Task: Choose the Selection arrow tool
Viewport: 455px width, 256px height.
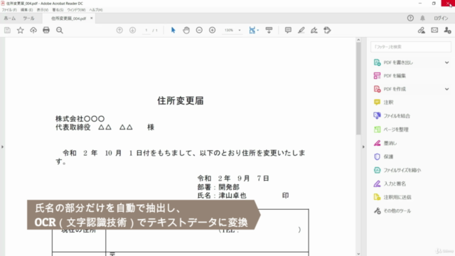Action: tap(173, 30)
